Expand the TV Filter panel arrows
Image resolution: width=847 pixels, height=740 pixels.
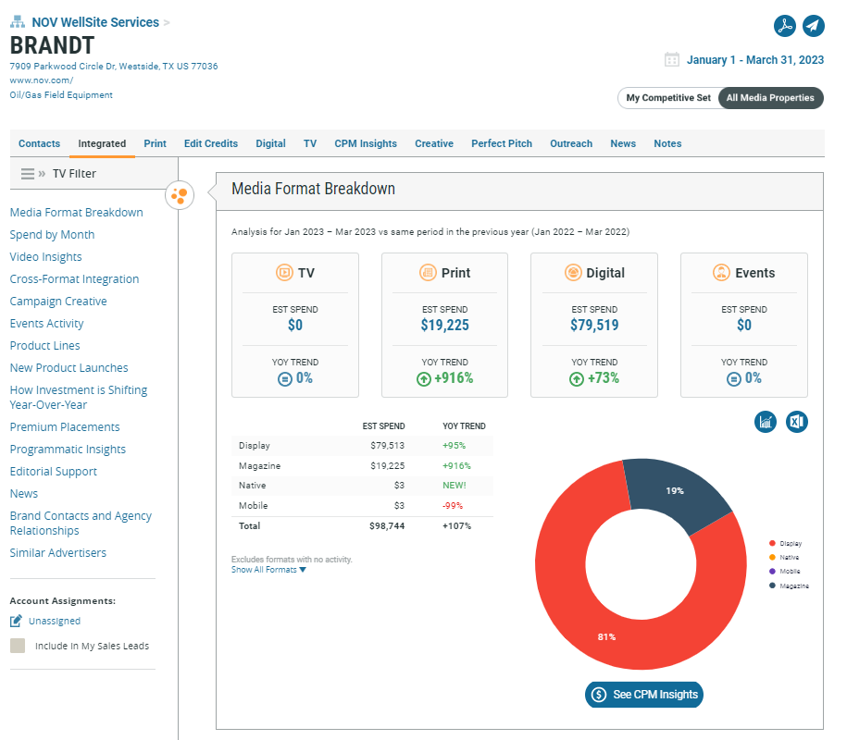[42, 174]
